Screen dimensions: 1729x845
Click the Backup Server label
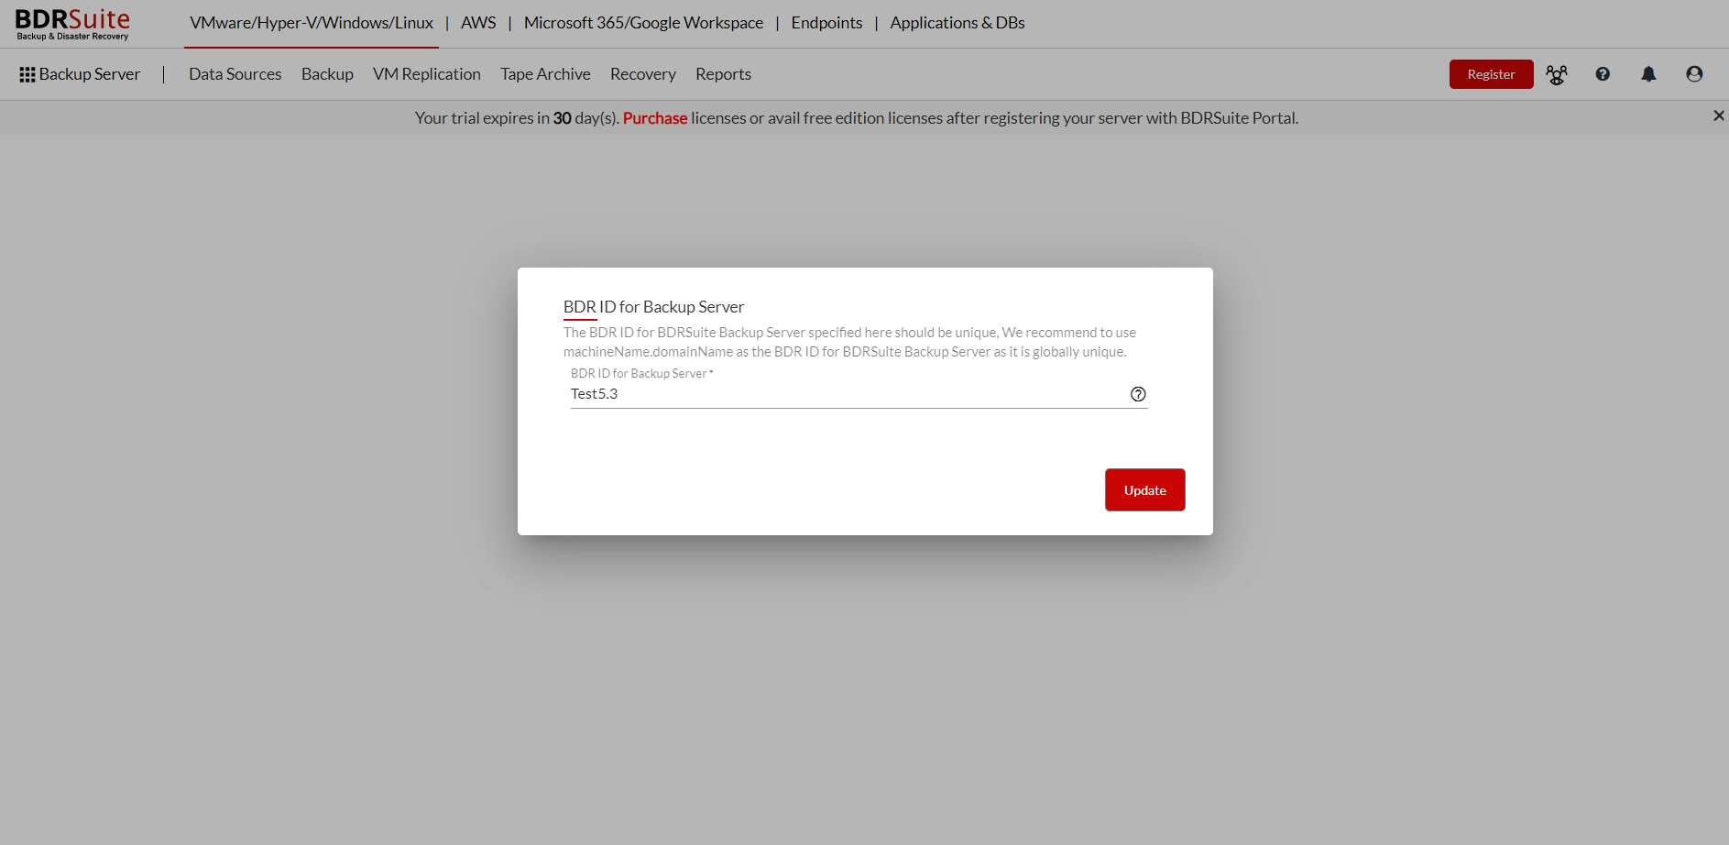[90, 74]
